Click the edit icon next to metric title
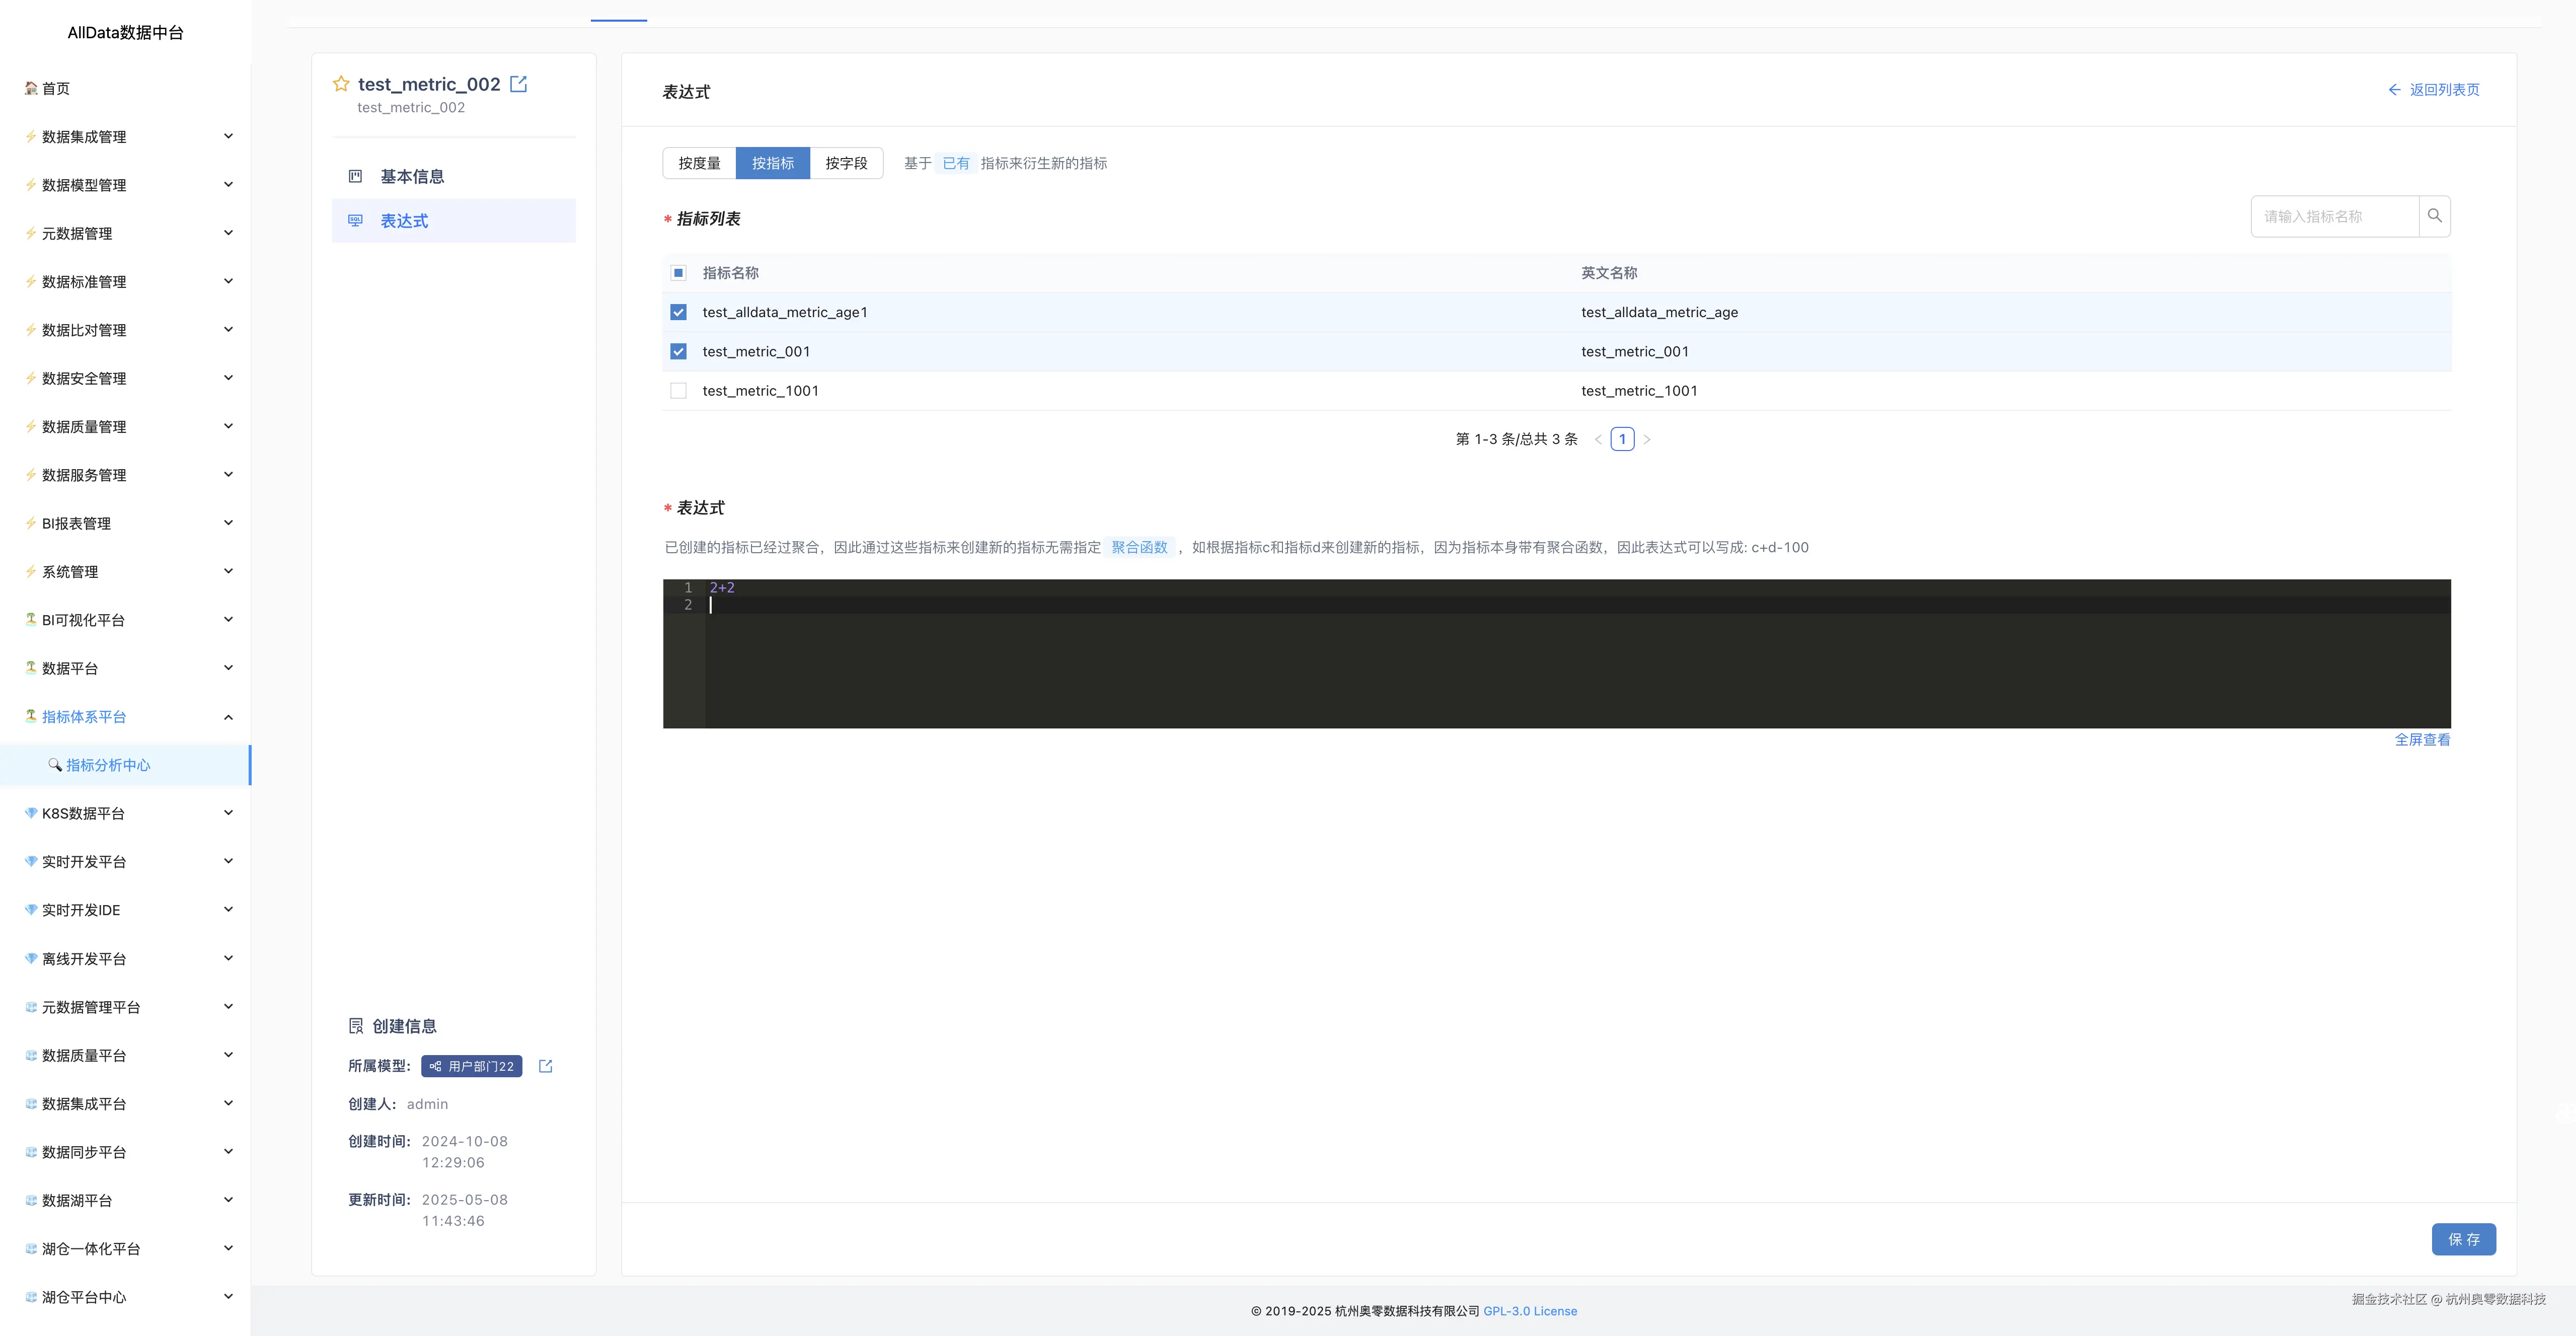2576x1336 pixels. [x=518, y=84]
